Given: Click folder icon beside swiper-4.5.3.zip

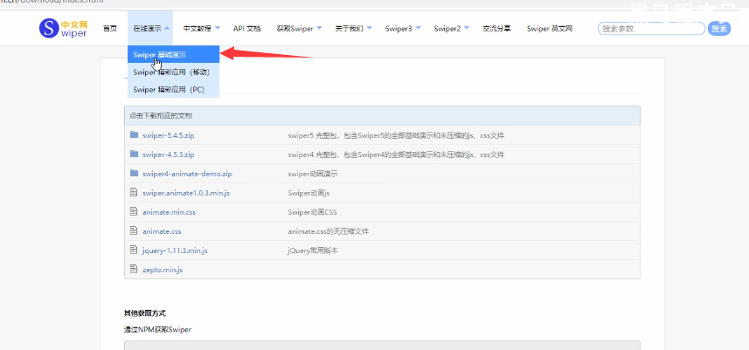Looking at the screenshot, I should (x=134, y=154).
